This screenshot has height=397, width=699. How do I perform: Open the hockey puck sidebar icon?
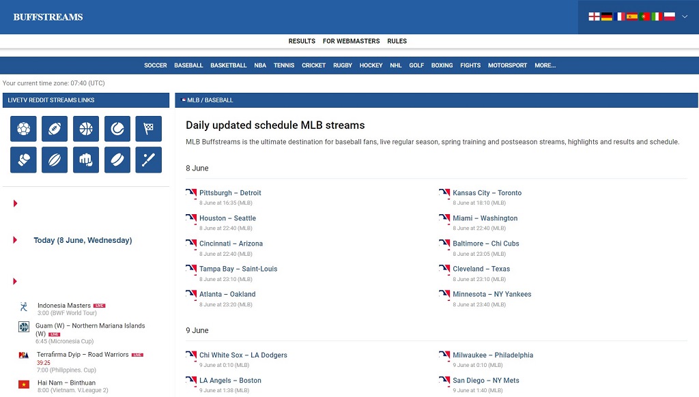pyautogui.click(x=117, y=160)
